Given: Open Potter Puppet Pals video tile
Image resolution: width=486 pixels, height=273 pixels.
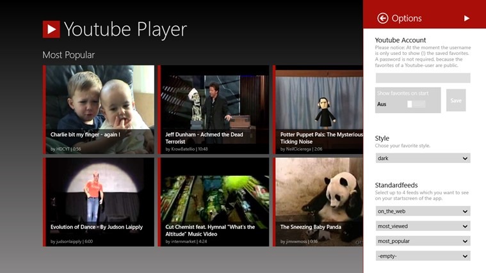Looking at the screenshot, I should (318, 109).
